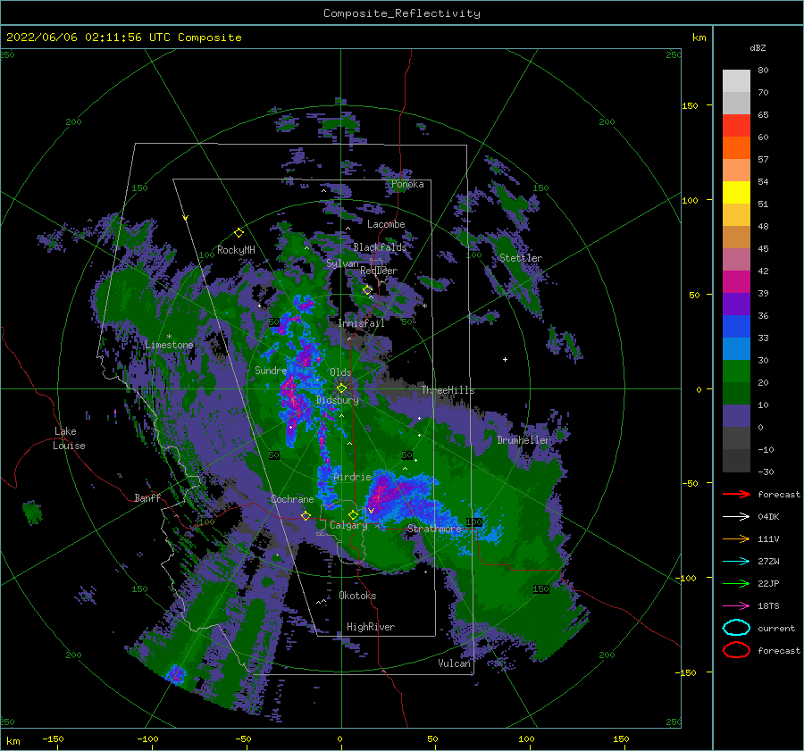Image resolution: width=804 pixels, height=751 pixels.
Task: Select the white 04DK arrow icon
Action: [736, 517]
